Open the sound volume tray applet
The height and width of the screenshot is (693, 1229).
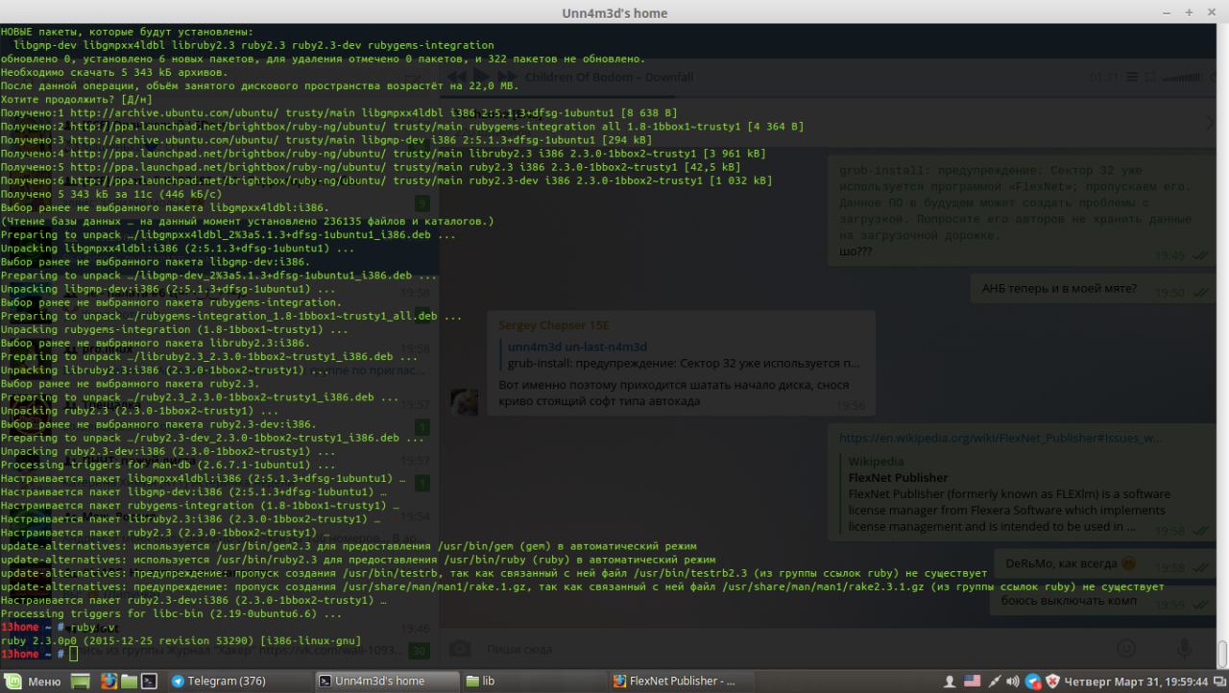[x=1012, y=681]
